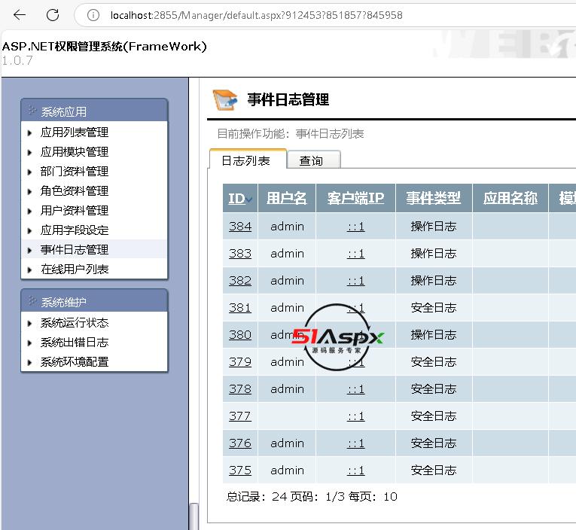
Task: Open log record ID 380
Action: (240, 334)
